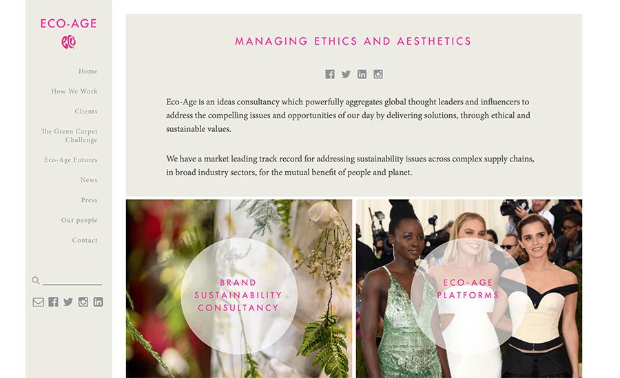Click the search magnifier icon
Viewport: 620px width, 378px height.
(36, 280)
